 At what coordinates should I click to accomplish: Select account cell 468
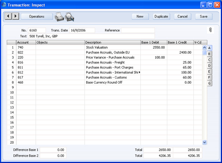26,82
